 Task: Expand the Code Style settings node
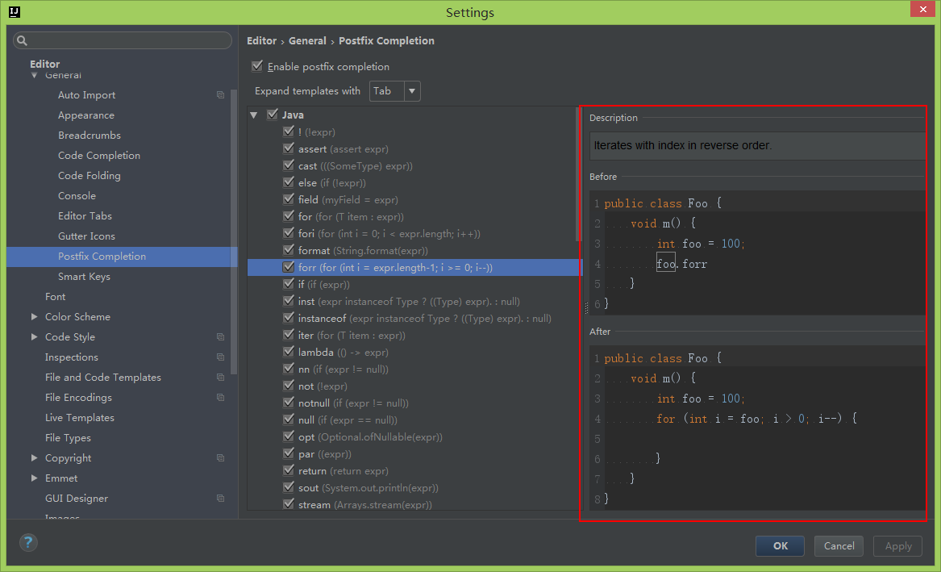click(x=34, y=336)
